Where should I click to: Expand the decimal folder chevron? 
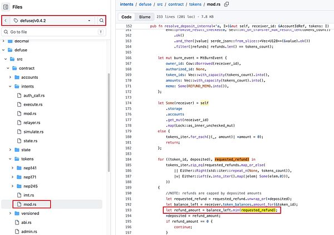[3, 41]
